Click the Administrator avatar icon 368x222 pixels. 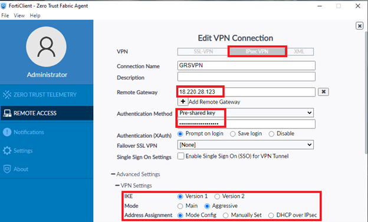point(46,47)
